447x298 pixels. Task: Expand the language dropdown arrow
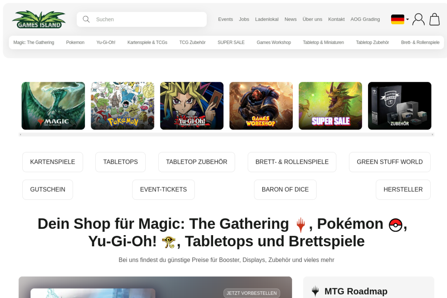tap(408, 19)
